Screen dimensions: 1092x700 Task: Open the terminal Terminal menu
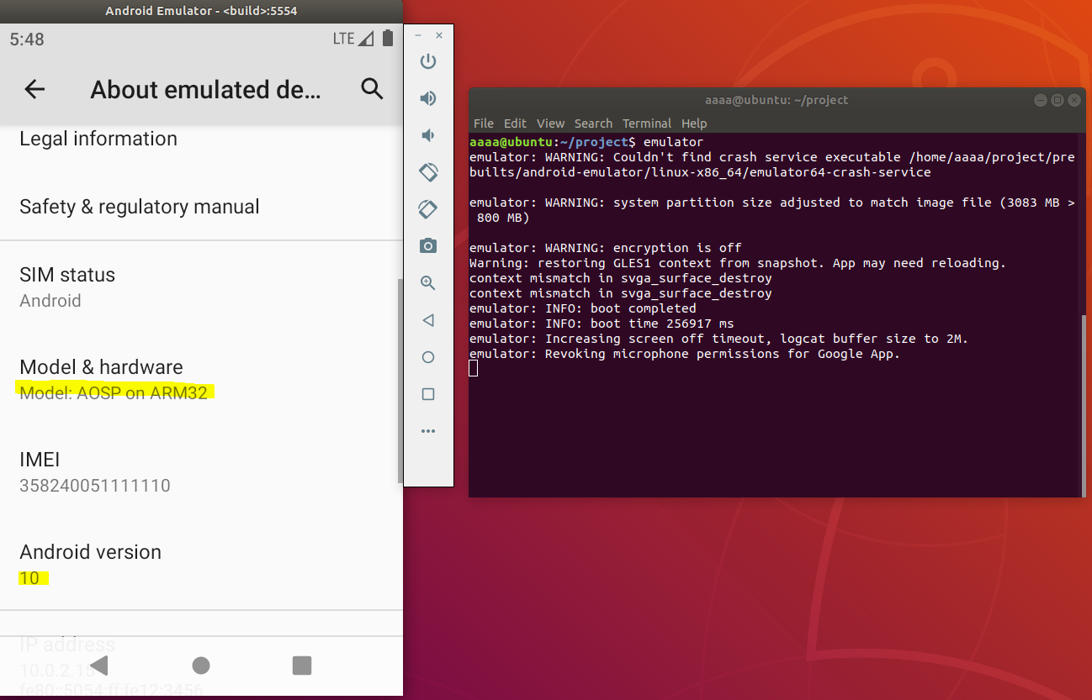[647, 124]
